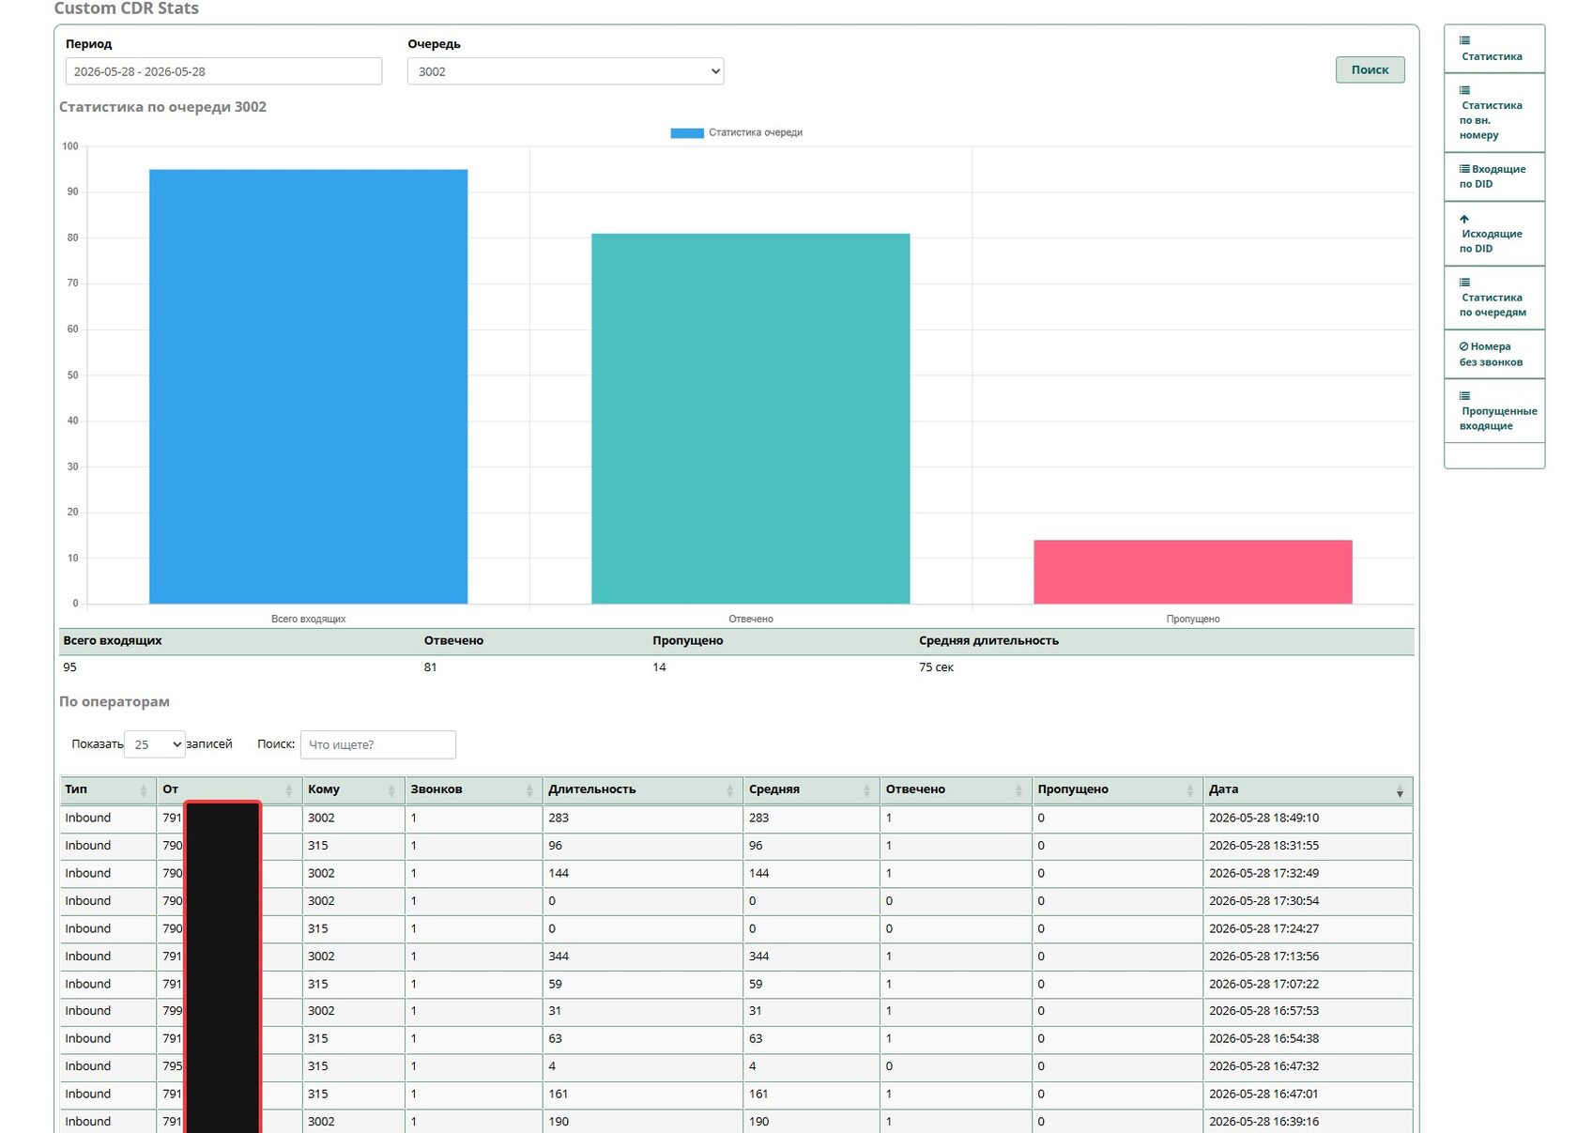Click the pink Пропущено bar
1577x1133 pixels.
(1192, 572)
